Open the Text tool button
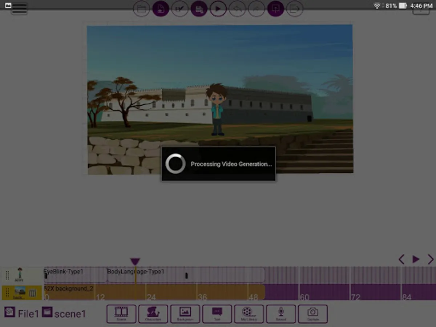Viewport: 436px width, 327px height. click(217, 314)
